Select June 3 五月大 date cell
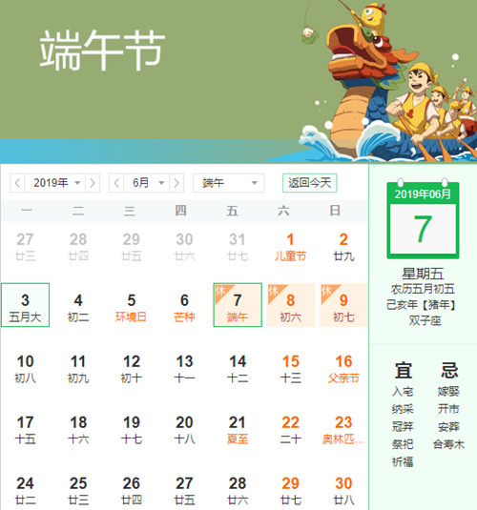477x510 pixels. [25, 305]
